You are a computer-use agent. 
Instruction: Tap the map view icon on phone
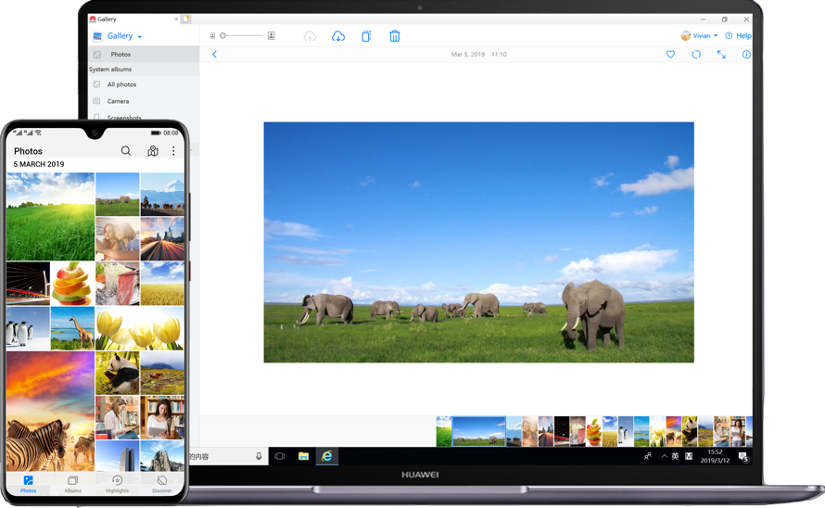pyautogui.click(x=153, y=151)
